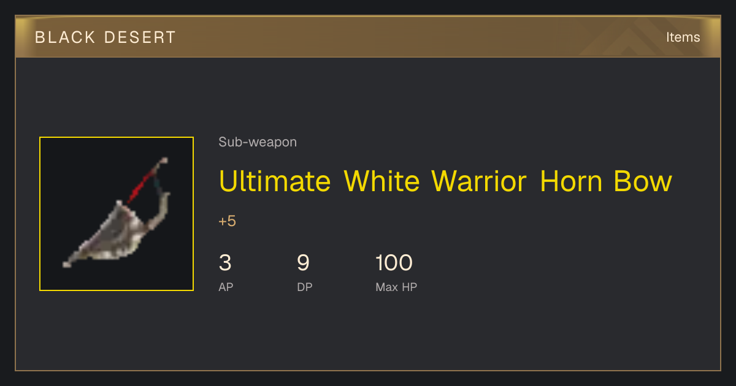Click the AP stat label
This screenshot has height=386, width=736.
226,287
